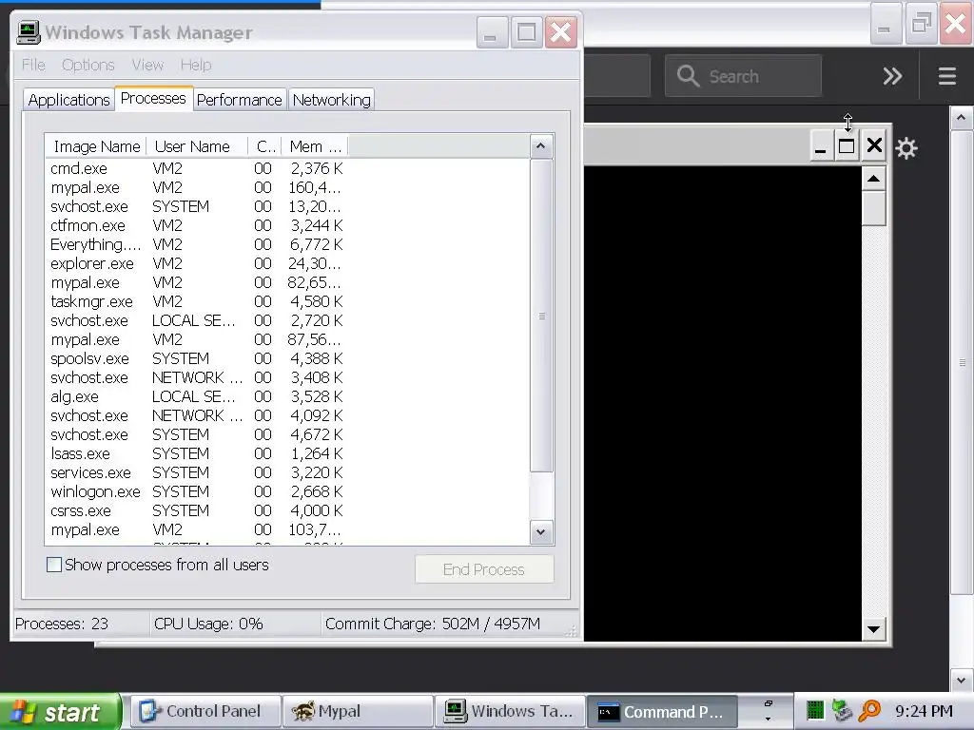Click the gear settings icon beside command window
The width and height of the screenshot is (974, 730).
point(906,148)
